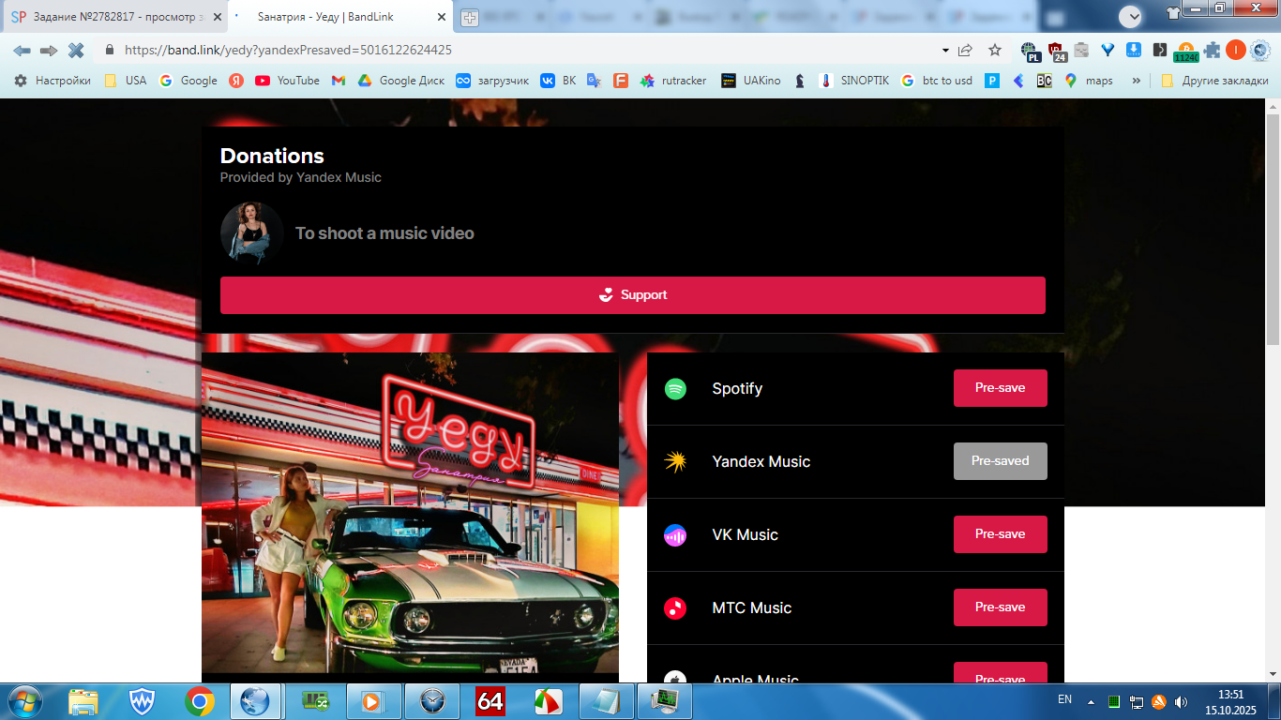Open the USA bookmarks folder
This screenshot has width=1281, height=720.
coord(126,81)
